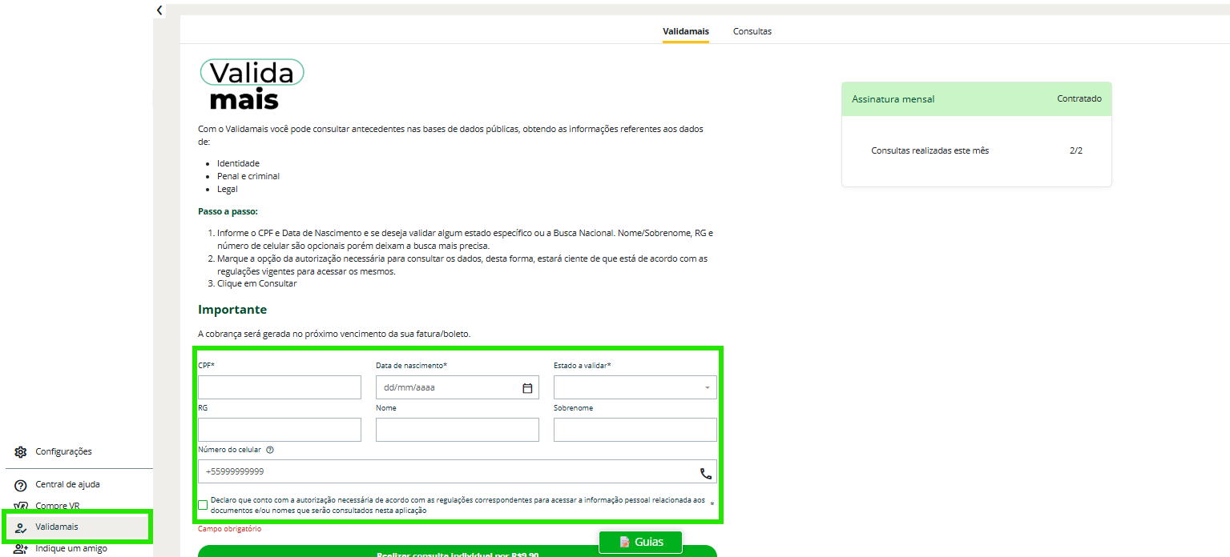Click the Sobrenome input field
The image size is (1230, 557).
pyautogui.click(x=635, y=430)
